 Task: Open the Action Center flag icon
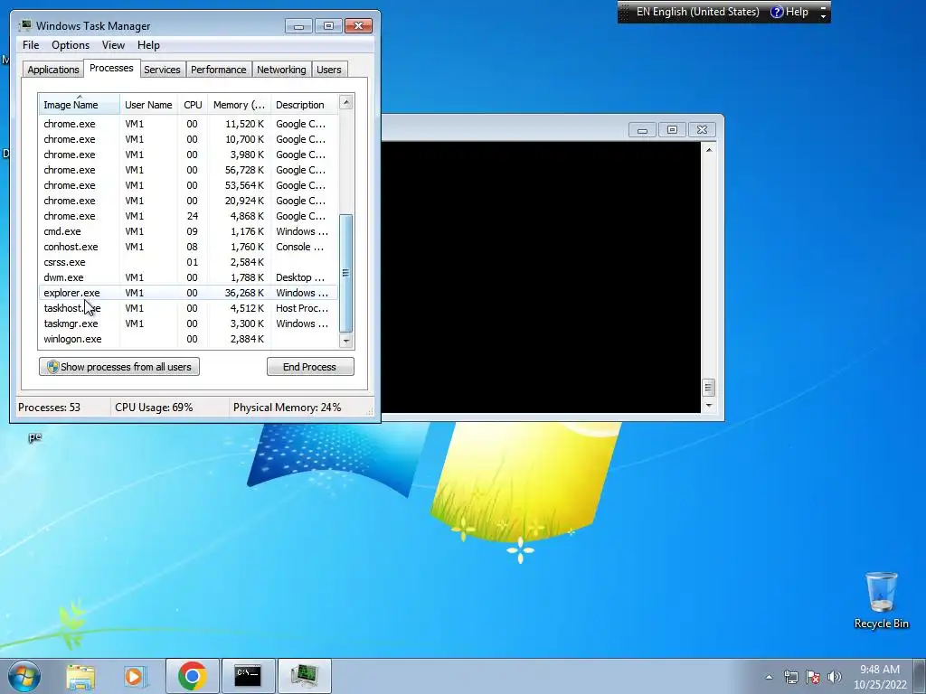point(813,677)
